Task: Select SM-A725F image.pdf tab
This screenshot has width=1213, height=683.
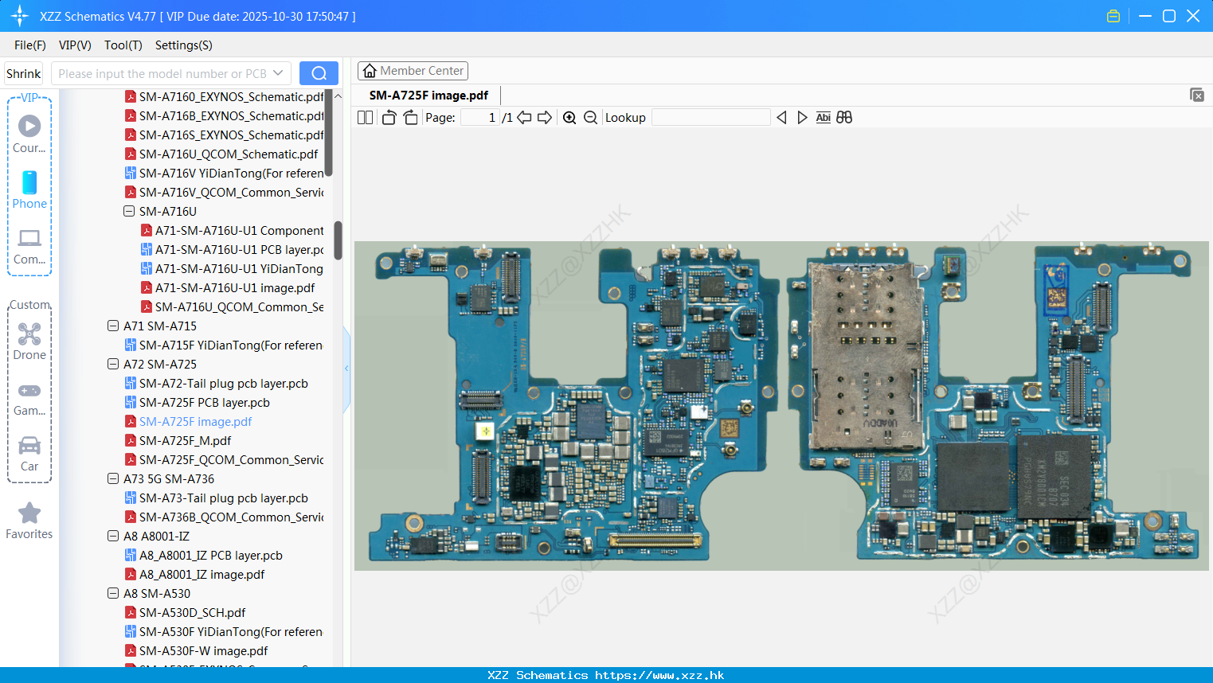Action: (428, 95)
